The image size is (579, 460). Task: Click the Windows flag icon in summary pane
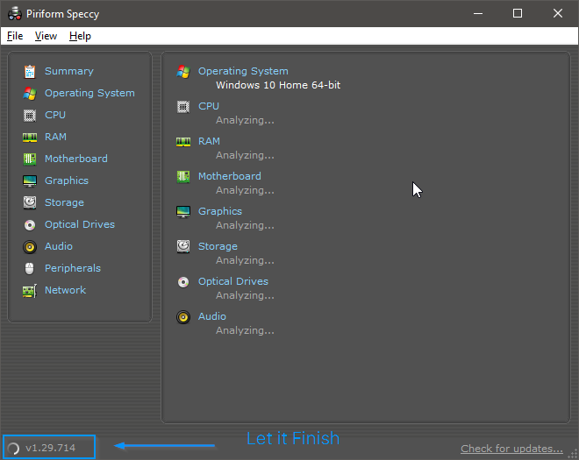pyautogui.click(x=183, y=72)
